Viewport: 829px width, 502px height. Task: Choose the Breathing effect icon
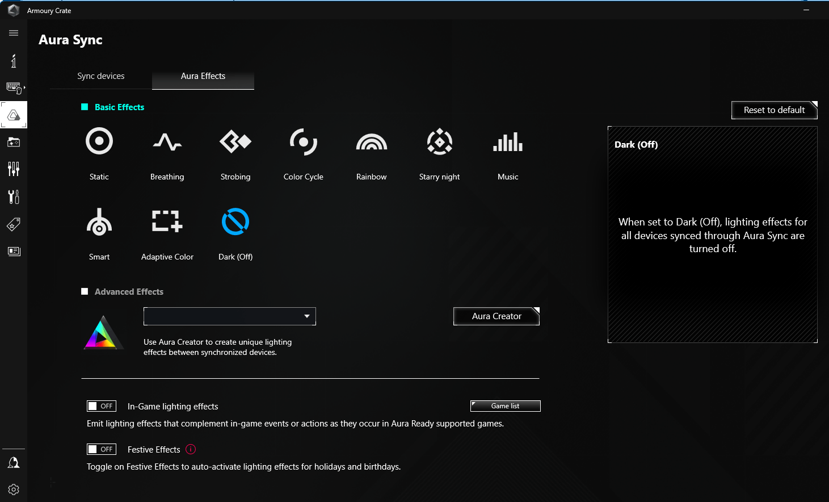(x=167, y=142)
